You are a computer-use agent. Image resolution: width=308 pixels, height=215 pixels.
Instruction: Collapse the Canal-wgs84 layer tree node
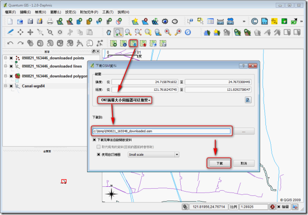pyautogui.click(x=6, y=86)
